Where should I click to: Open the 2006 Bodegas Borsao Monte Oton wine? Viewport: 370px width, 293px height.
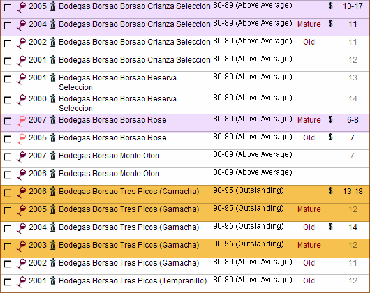[x=109, y=174]
